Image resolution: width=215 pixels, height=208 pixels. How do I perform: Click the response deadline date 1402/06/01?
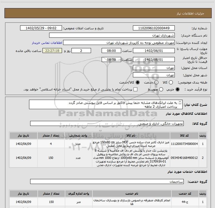tap(154, 51)
